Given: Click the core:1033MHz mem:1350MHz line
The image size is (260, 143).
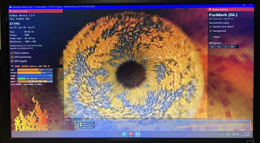Looking at the screenshot, I should tap(27, 84).
